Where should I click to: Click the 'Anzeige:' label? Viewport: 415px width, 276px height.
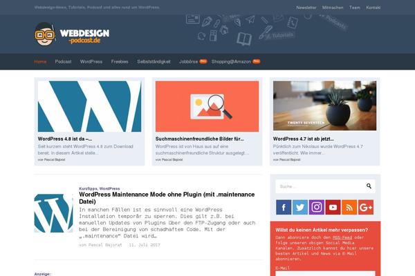coord(42,274)
